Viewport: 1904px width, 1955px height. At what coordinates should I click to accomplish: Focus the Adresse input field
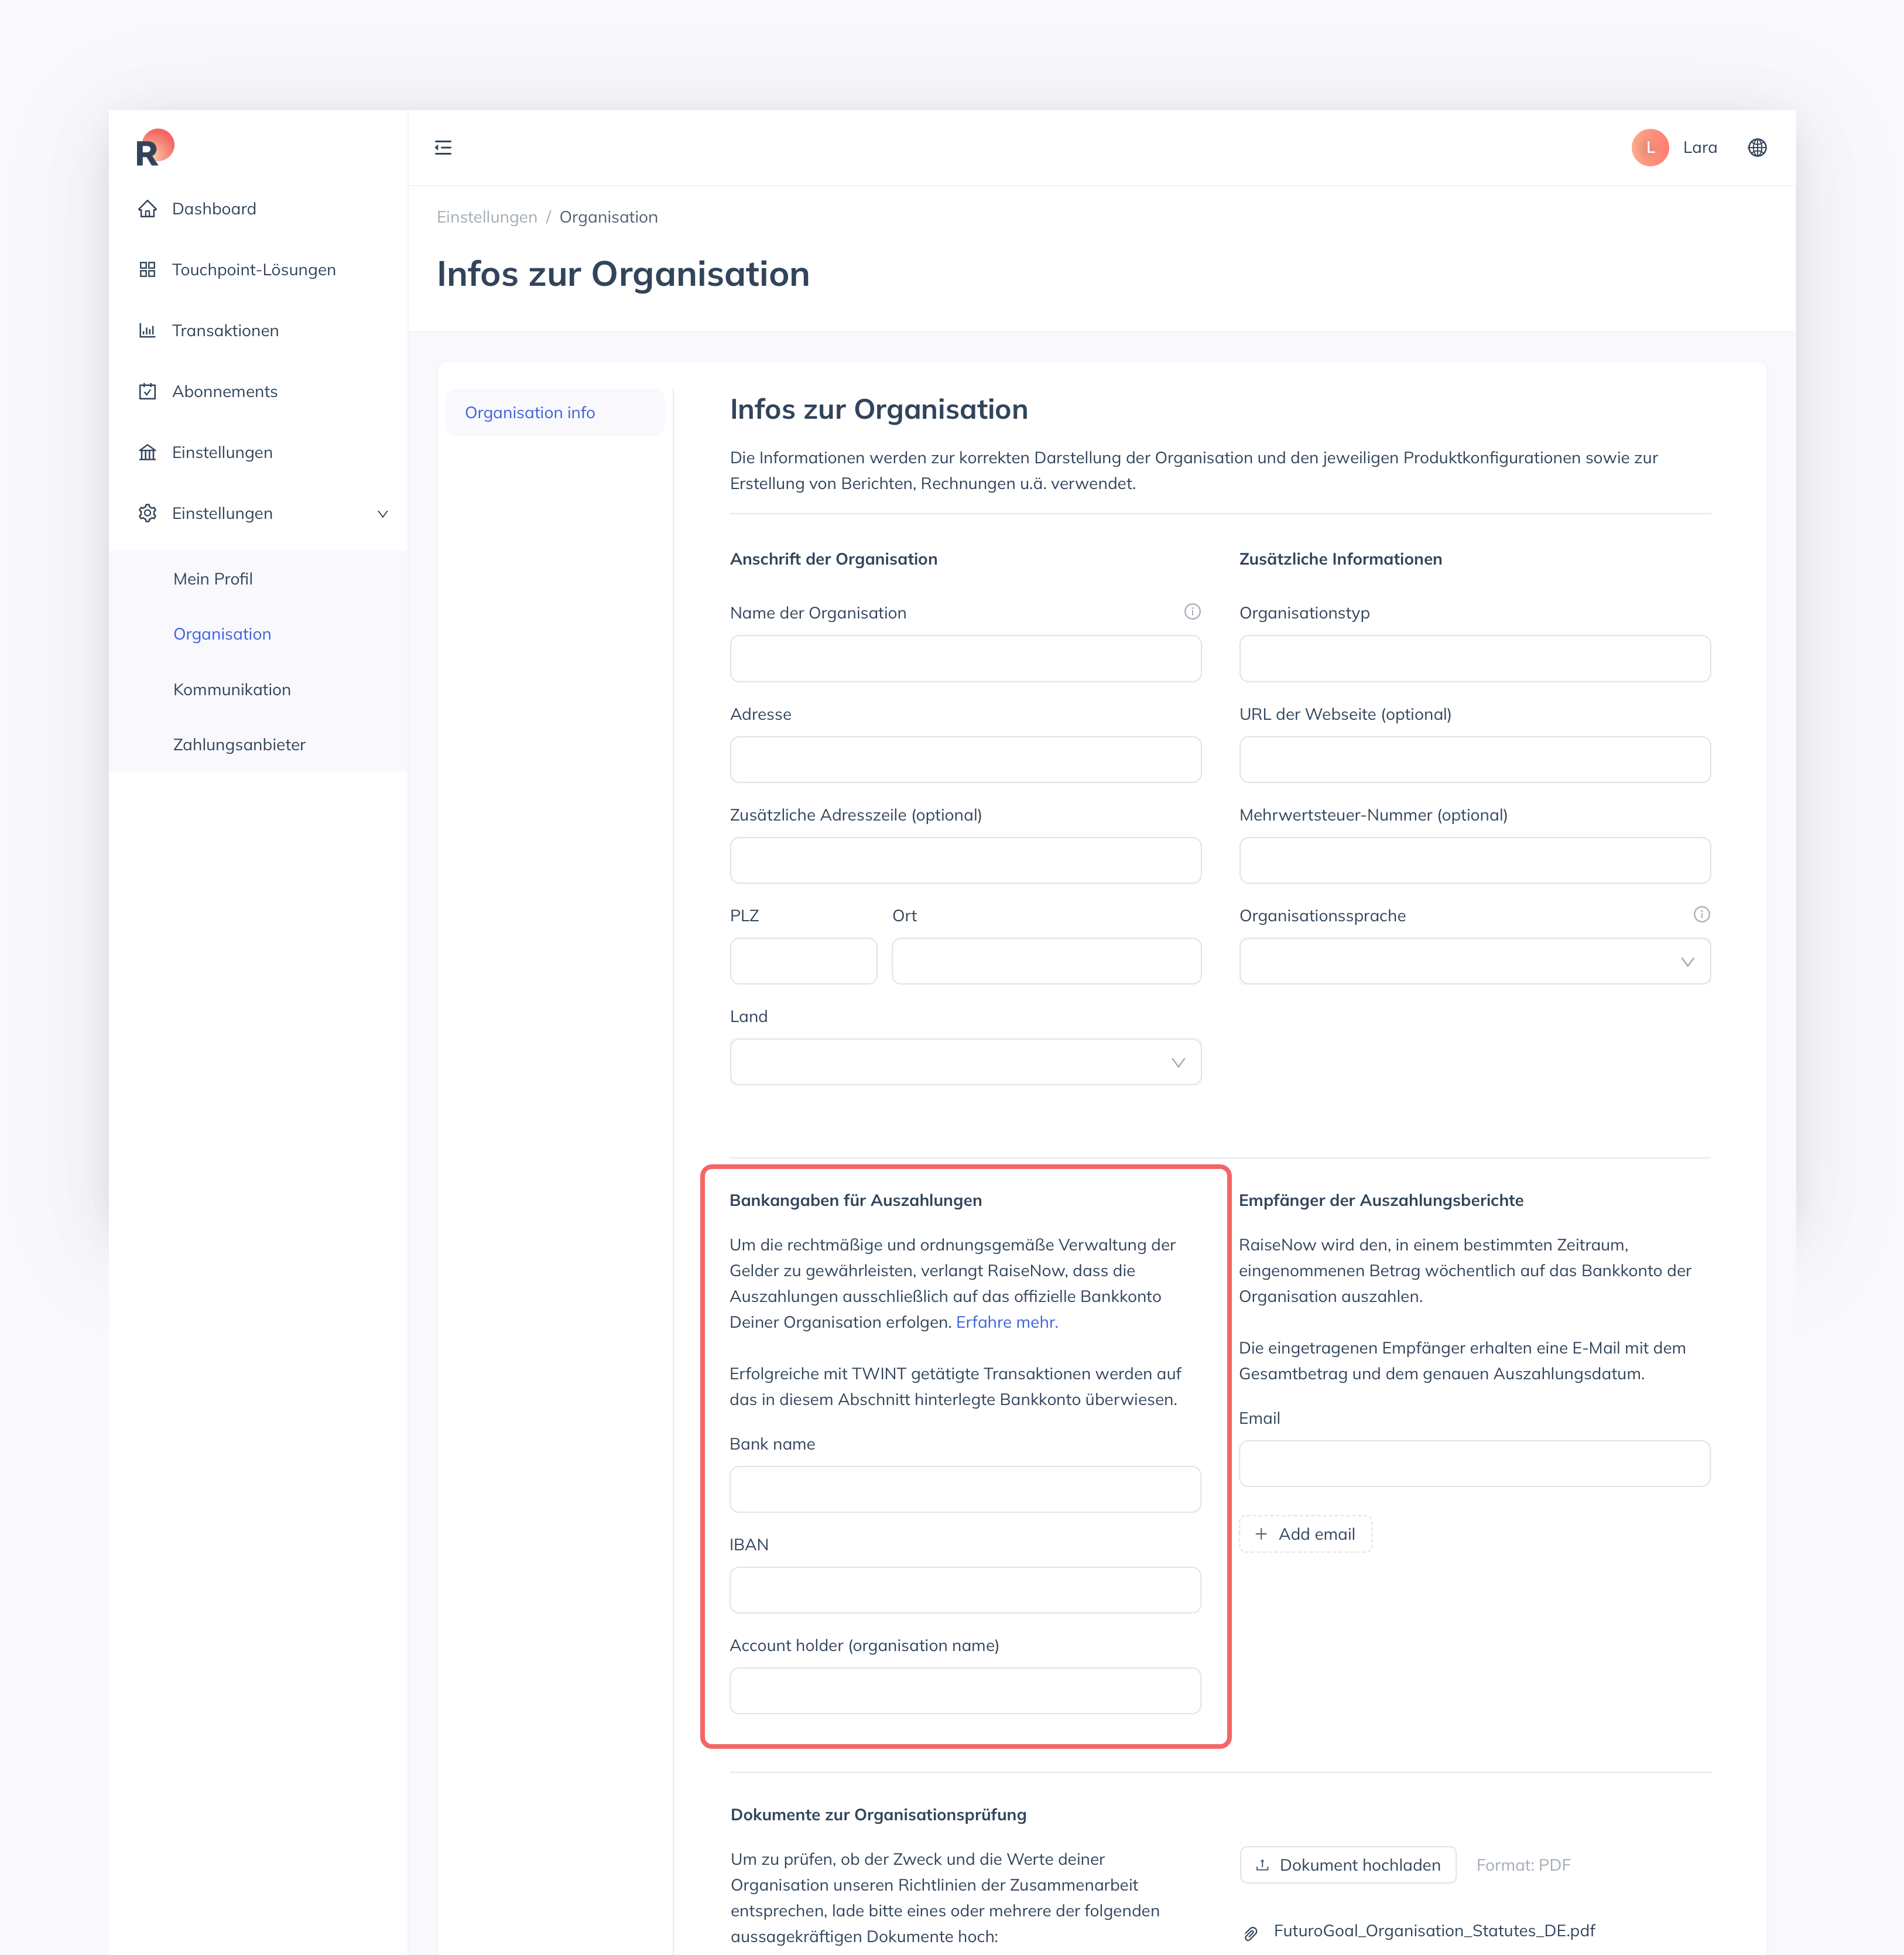point(965,760)
